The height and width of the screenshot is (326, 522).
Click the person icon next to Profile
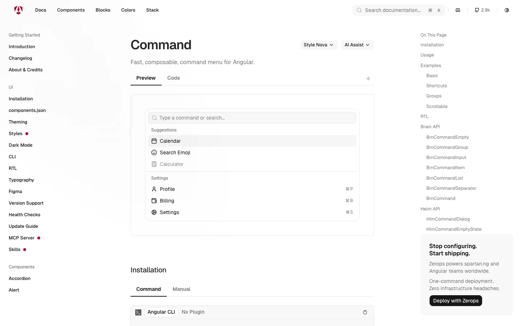[154, 189]
